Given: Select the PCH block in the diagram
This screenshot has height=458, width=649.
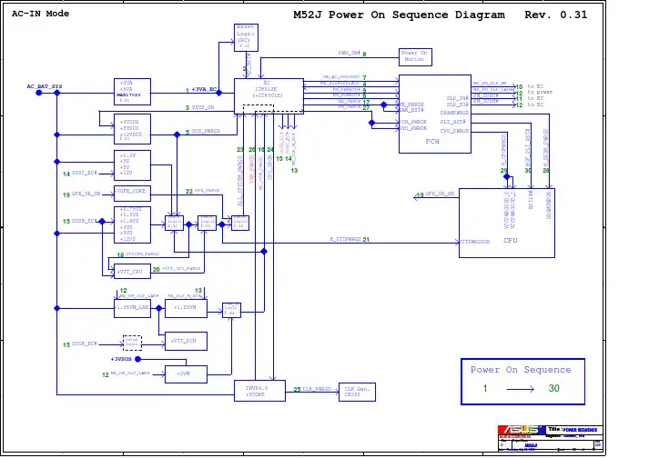Looking at the screenshot, I should tap(434, 114).
